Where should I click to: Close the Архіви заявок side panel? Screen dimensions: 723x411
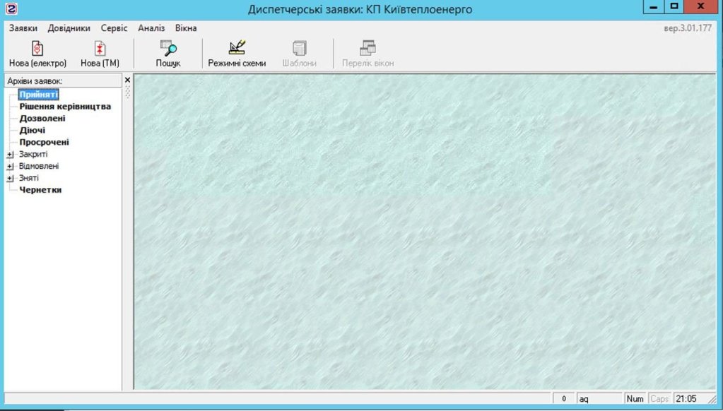coord(127,81)
